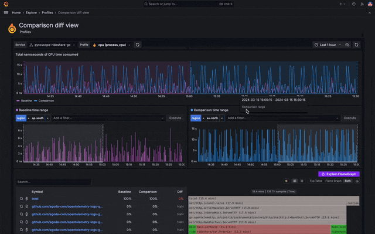The height and width of the screenshot is (234, 375).
Task: Go to Home breadcrumb
Action: pyautogui.click(x=16, y=13)
